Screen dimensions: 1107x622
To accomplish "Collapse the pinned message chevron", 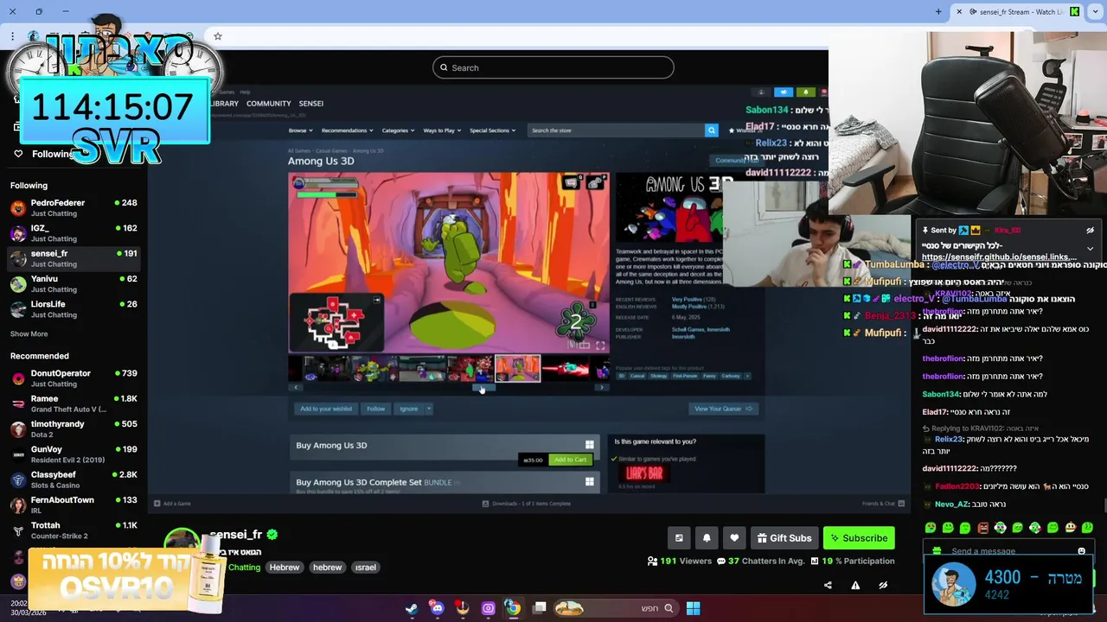I will pos(1090,249).
